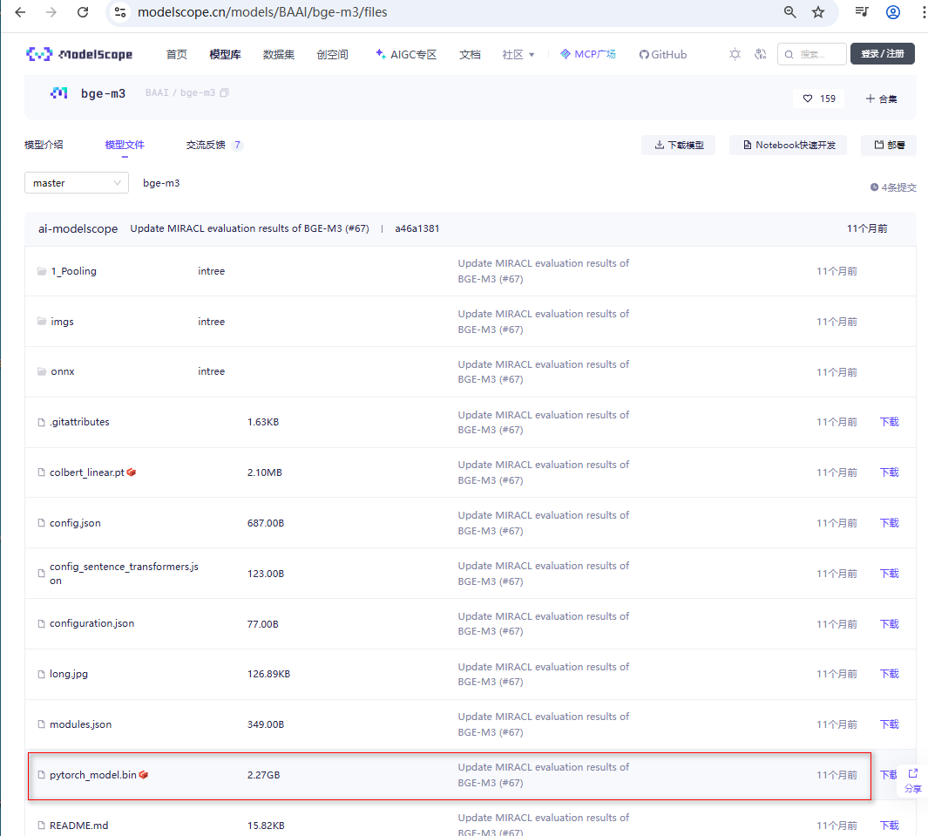This screenshot has width=928, height=836.
Task: Open the 1_Pooling folder icon
Action: (x=42, y=271)
